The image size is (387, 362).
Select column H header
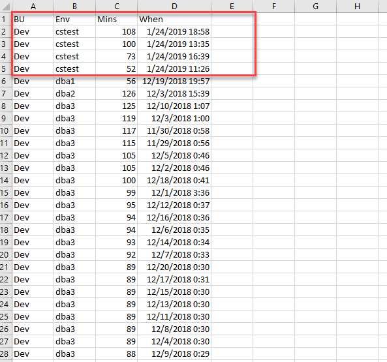[x=357, y=7]
